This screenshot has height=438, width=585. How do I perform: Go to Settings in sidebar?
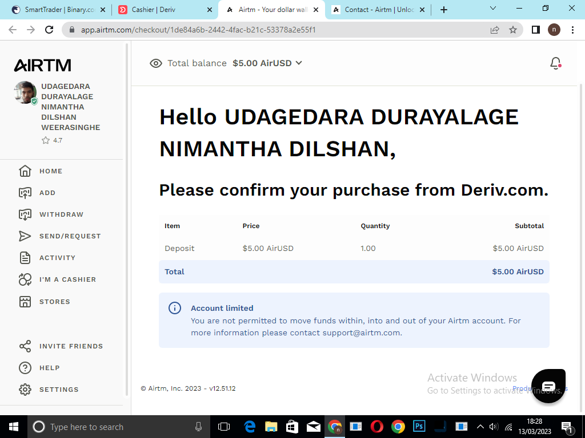tap(58, 390)
